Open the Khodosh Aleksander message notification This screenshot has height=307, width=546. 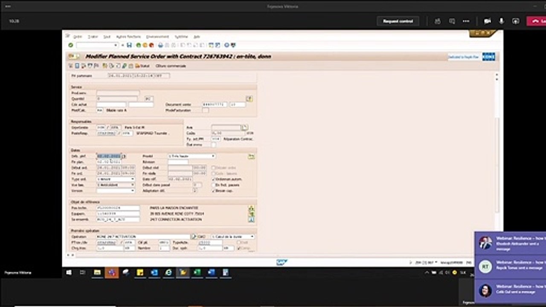pyautogui.click(x=510, y=243)
